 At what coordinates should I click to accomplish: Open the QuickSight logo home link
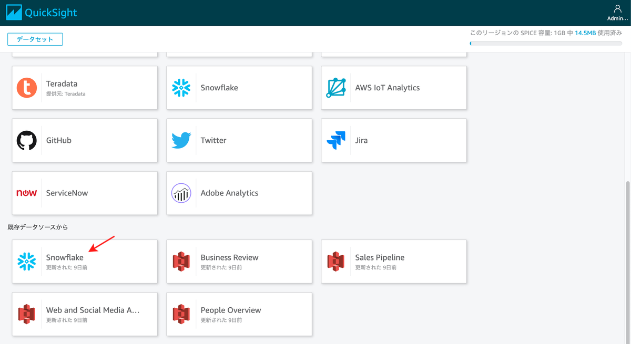(x=41, y=13)
